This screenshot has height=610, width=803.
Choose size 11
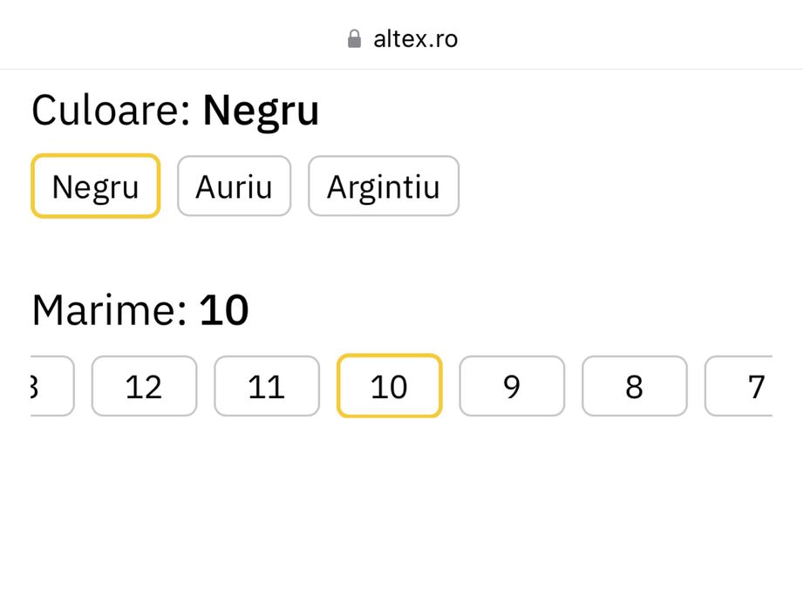(267, 386)
